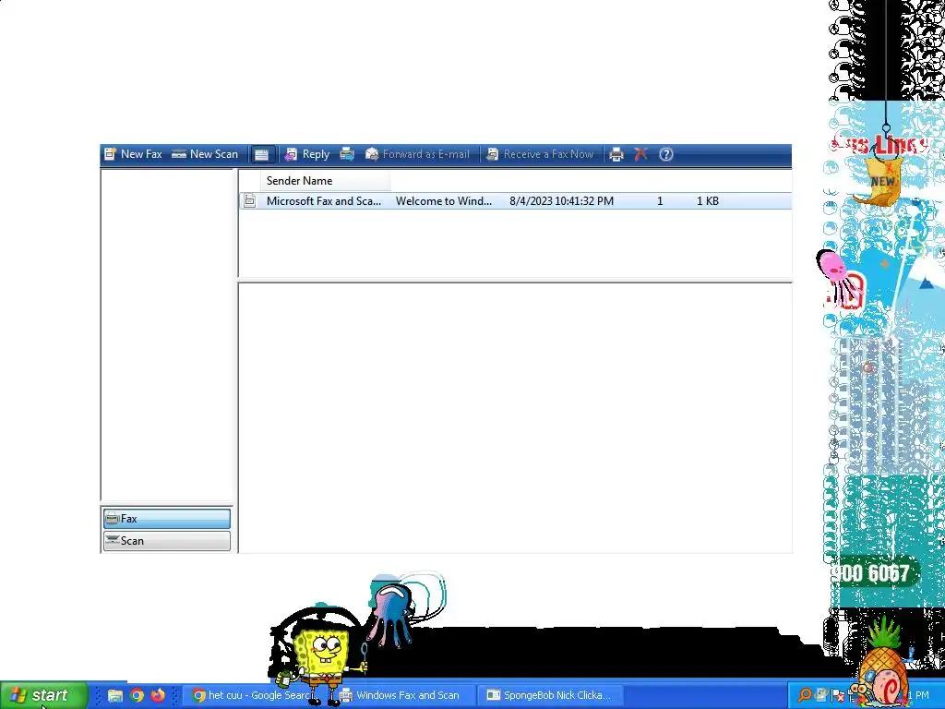
Task: Click the Forward as E-mail toolbar button
Action: tap(417, 154)
